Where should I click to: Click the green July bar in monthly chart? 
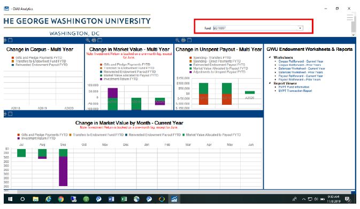(21, 153)
